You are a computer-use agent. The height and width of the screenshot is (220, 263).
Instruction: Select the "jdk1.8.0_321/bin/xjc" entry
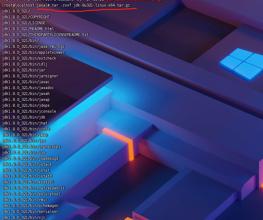24,217
